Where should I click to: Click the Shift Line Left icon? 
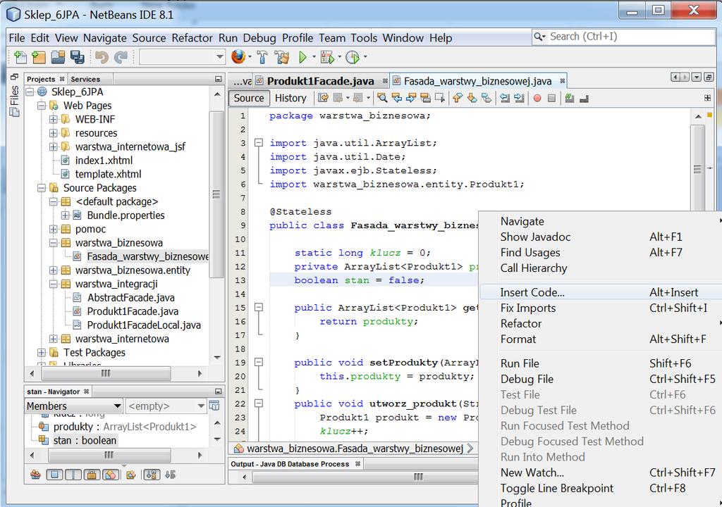pos(505,98)
